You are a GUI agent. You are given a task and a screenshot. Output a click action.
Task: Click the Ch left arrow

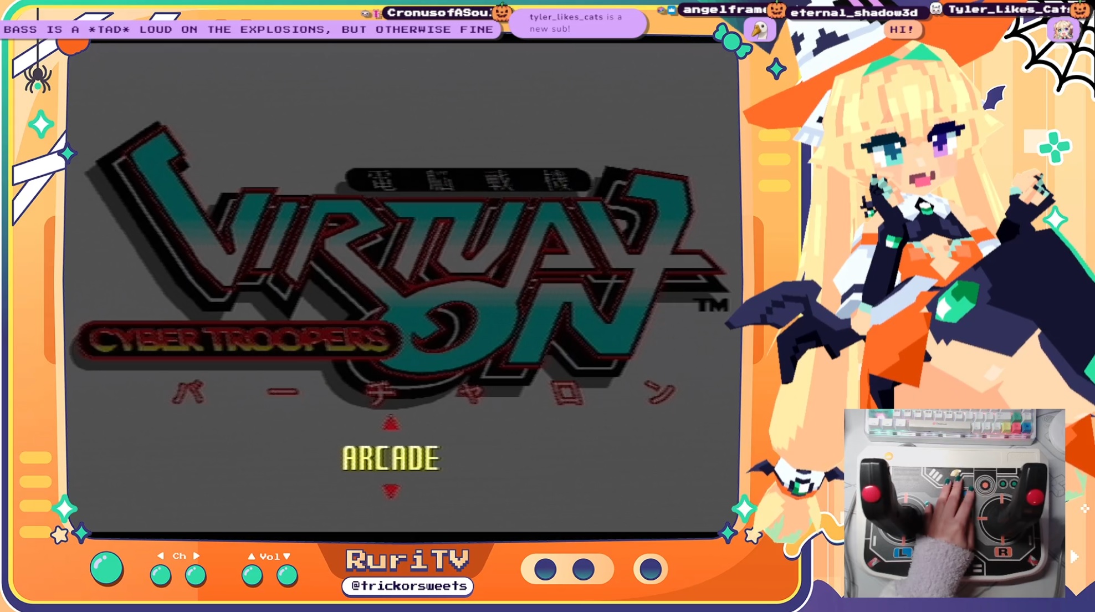(161, 555)
